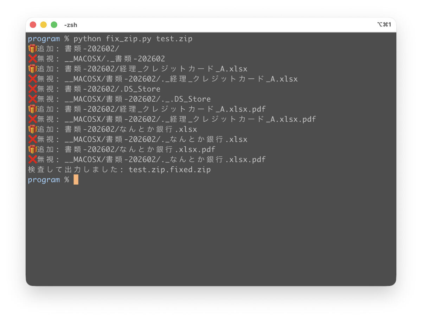Minimize the terminal with the yellow button
This screenshot has width=422, height=320.
[x=44, y=25]
